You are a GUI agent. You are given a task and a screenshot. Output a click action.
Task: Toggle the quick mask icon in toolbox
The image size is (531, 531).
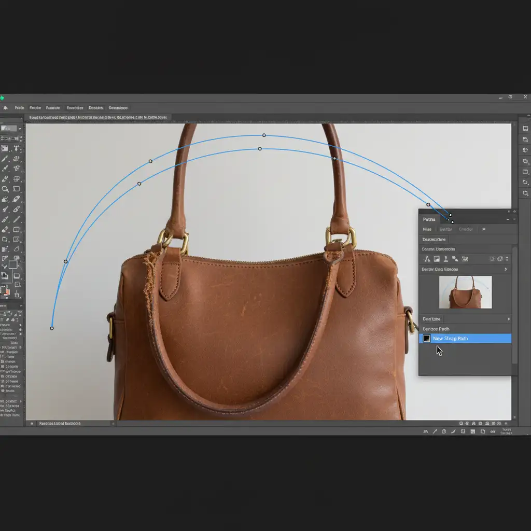pos(5,276)
